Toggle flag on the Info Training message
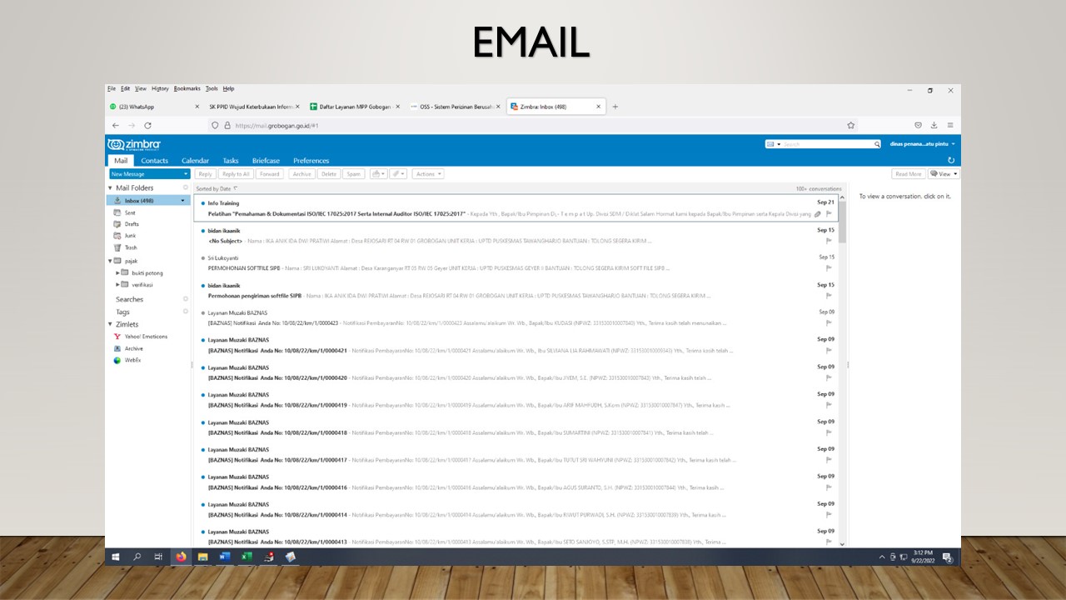Viewport: 1066px width, 600px height. (x=829, y=213)
